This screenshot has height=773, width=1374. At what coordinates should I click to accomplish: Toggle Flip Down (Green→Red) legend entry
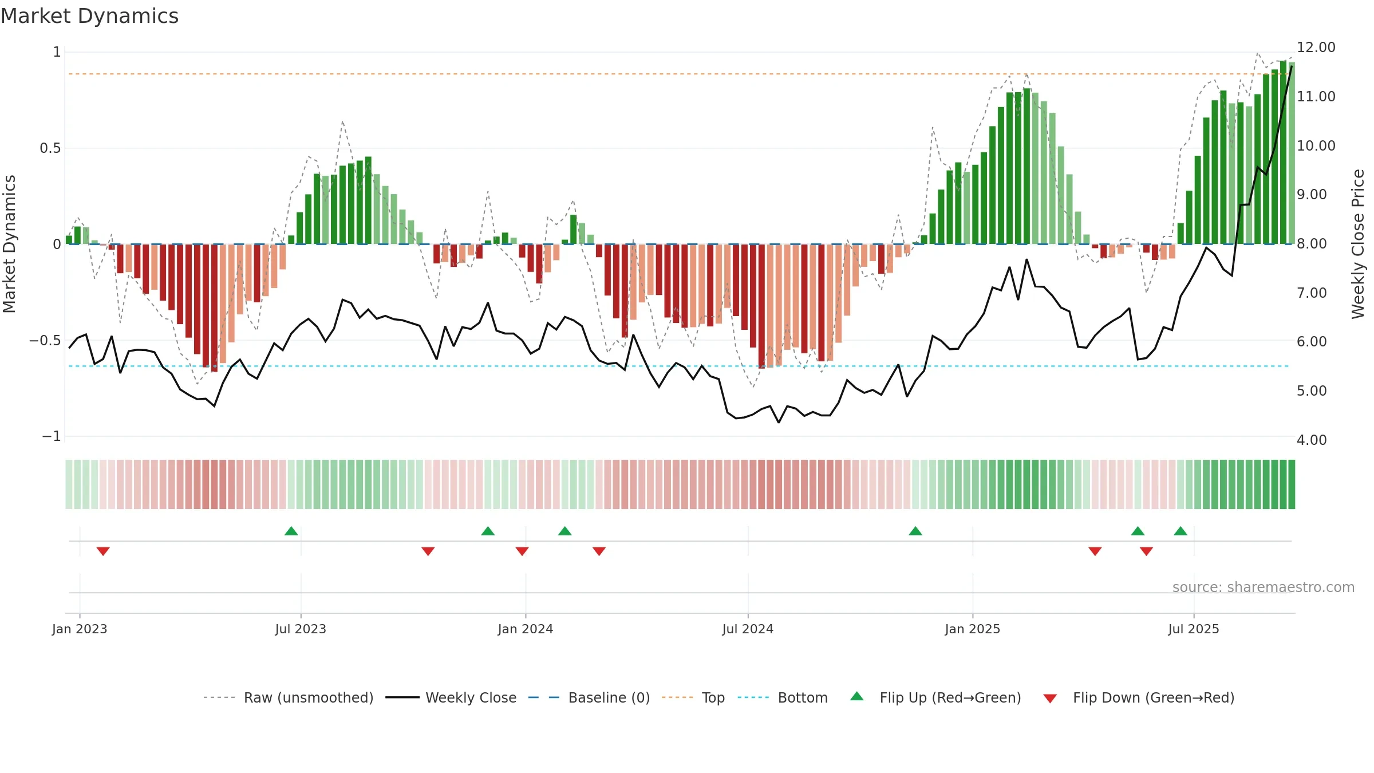point(1138,697)
